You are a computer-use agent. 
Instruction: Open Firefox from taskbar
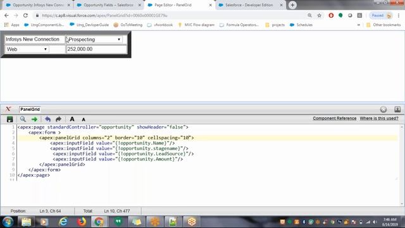click(82, 222)
